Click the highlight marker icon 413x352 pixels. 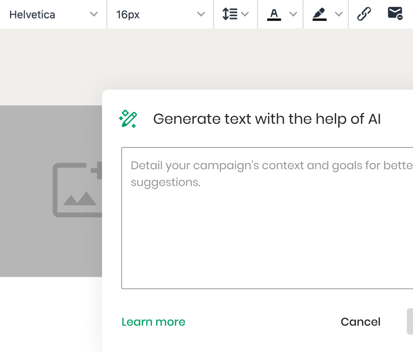(319, 14)
